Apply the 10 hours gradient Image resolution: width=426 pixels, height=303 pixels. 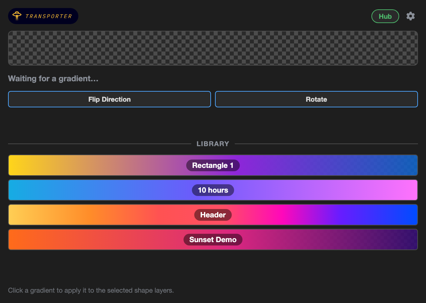coord(213,190)
